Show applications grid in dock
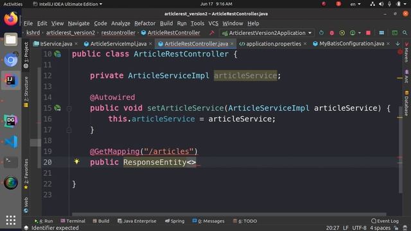 click(11, 220)
